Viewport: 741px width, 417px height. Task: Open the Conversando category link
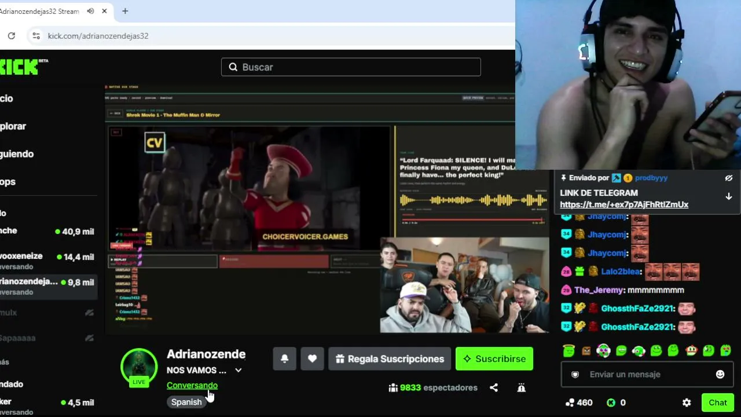pos(192,386)
